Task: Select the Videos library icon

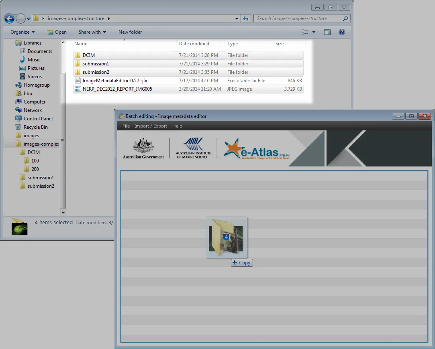Action: tap(22, 77)
